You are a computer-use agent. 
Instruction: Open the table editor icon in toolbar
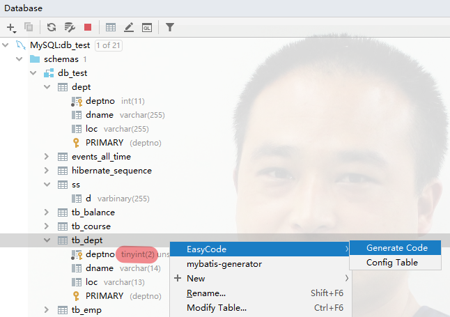111,27
